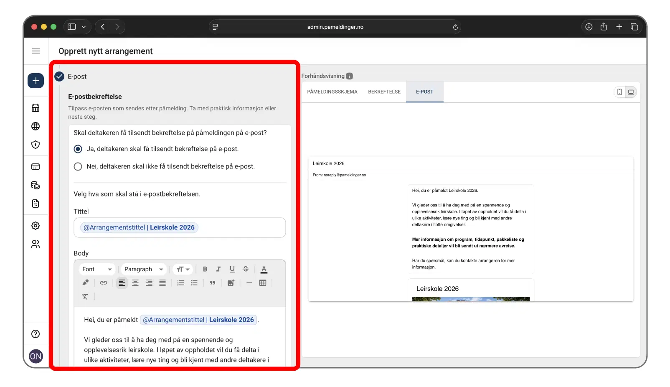Switch preview to mobile view
670x387 pixels.
click(619, 92)
